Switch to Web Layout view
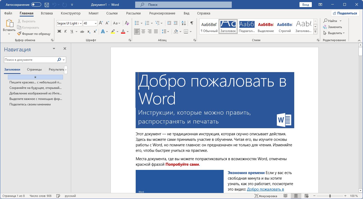 (x=306, y=196)
